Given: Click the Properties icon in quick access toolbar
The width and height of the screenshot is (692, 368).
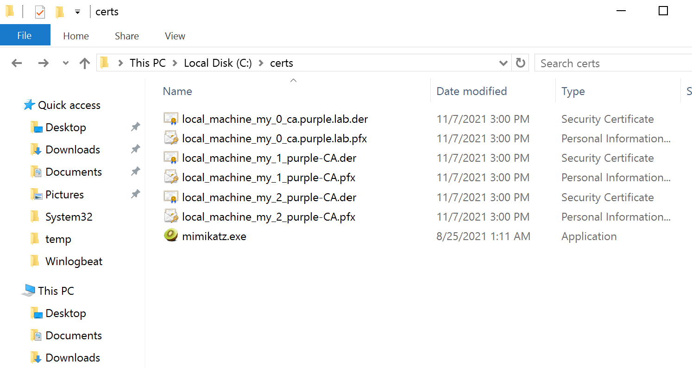Looking at the screenshot, I should click(40, 12).
